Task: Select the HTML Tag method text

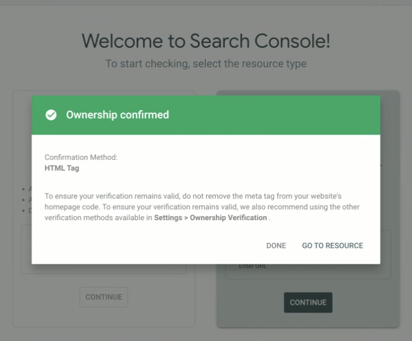Action: [x=62, y=168]
